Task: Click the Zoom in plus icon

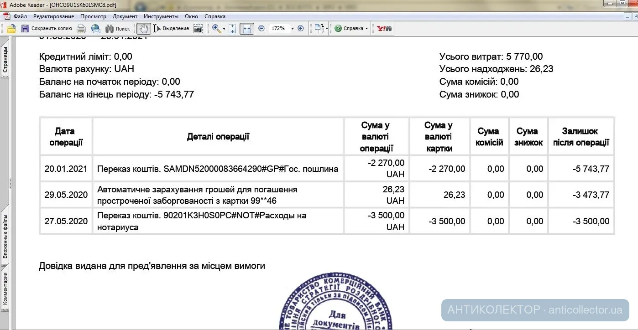Action: [x=301, y=28]
